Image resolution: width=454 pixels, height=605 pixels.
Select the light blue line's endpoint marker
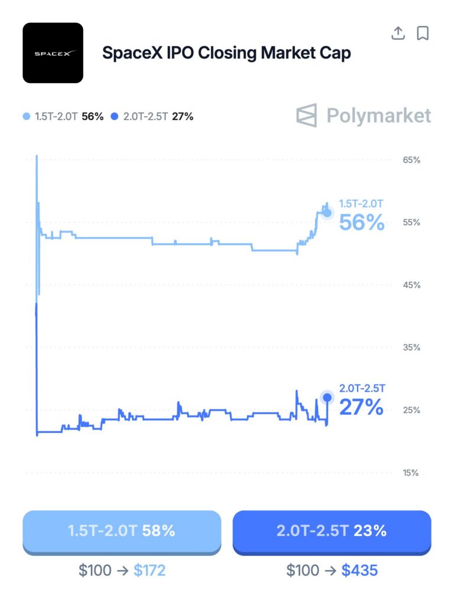point(327,213)
